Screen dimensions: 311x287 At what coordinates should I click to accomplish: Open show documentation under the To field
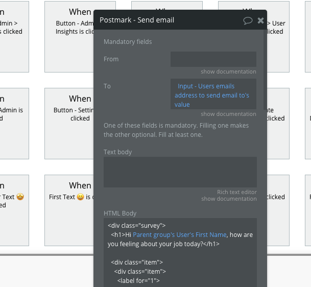point(228,114)
